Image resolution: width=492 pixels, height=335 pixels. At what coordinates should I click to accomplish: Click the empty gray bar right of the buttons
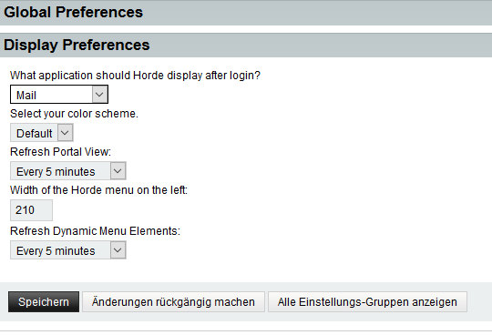click(479, 302)
